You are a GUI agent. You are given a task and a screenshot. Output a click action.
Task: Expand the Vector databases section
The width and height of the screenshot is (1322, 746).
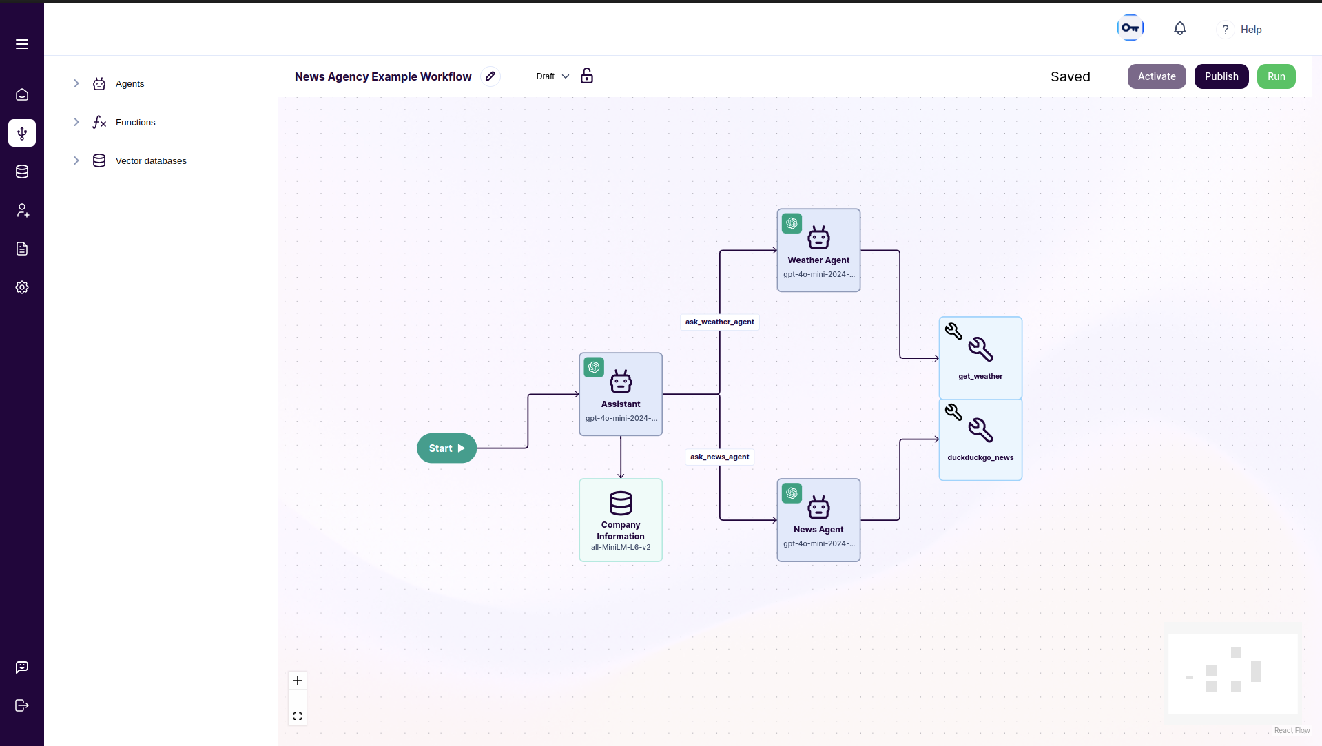[76, 160]
